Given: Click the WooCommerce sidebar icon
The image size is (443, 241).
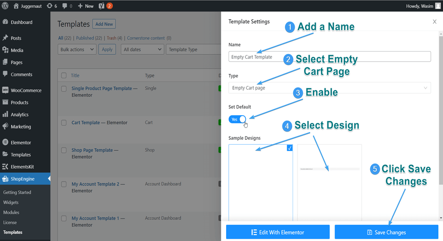Looking at the screenshot, I should 5,90.
